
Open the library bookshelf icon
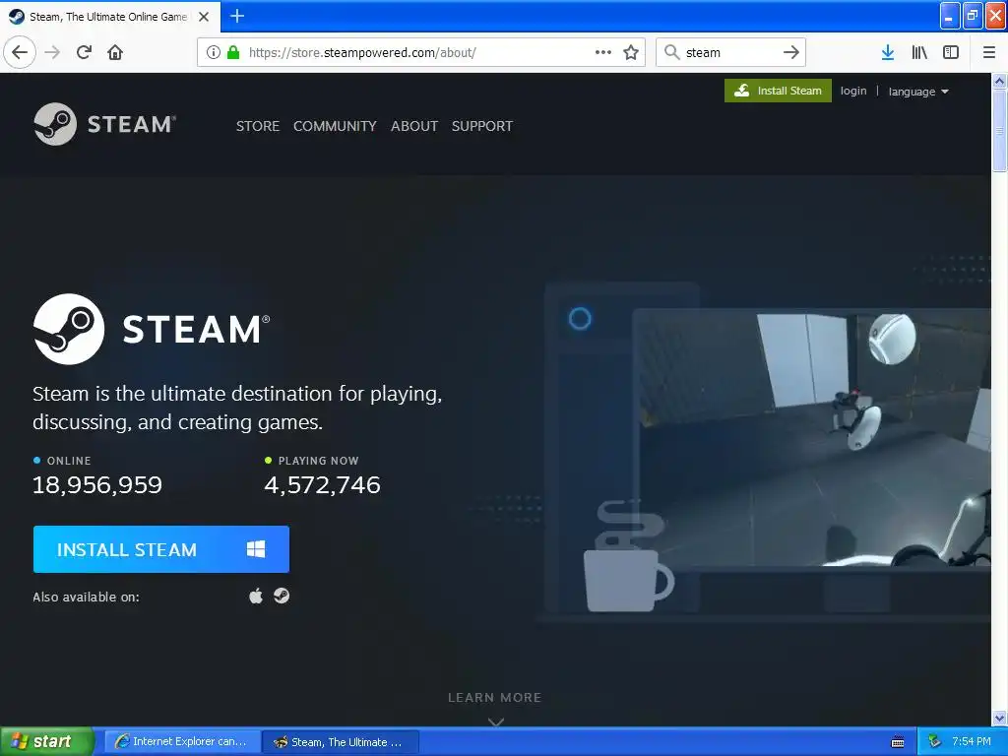(x=919, y=52)
